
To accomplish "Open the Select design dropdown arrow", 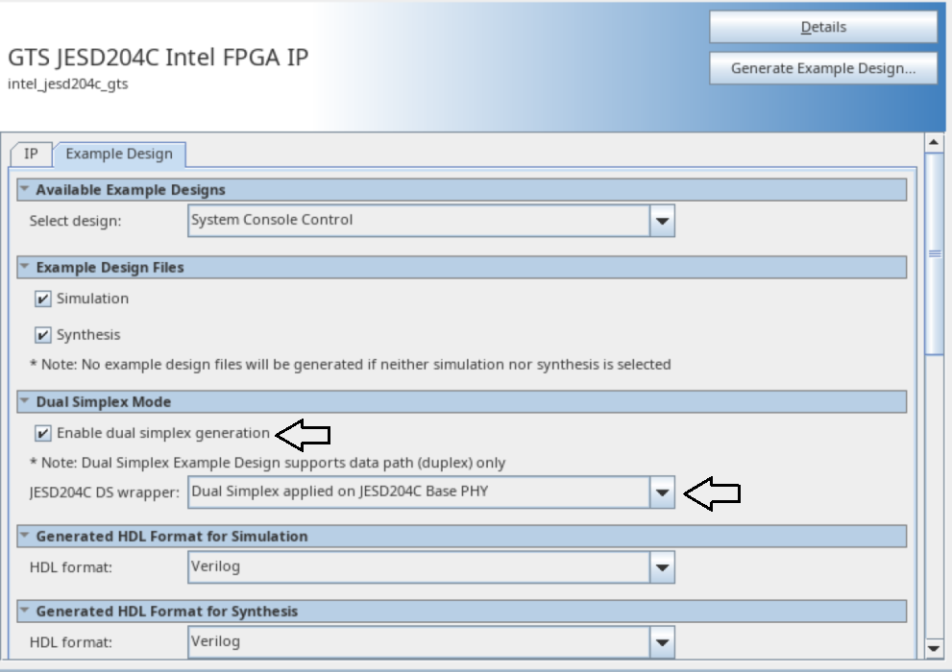I will coord(662,222).
